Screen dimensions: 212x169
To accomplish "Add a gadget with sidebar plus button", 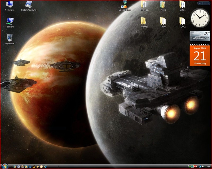I will (x=200, y=3).
